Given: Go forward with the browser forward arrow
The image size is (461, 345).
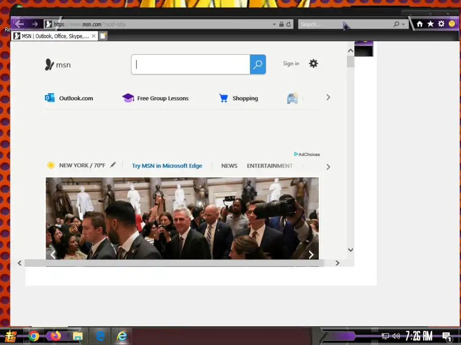Looking at the screenshot, I should tap(35, 24).
